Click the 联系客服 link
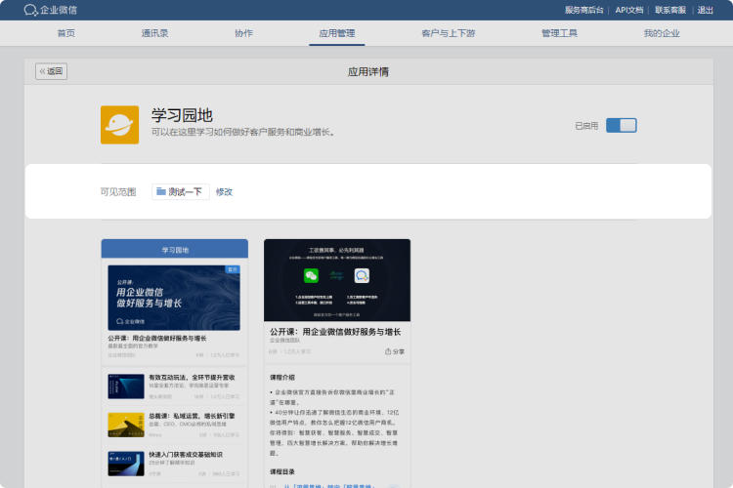 point(669,10)
